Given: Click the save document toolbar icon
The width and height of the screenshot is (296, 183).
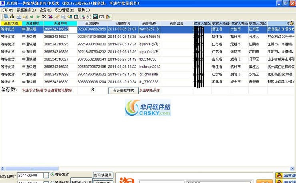Looking at the screenshot, I should (x=64, y=17).
